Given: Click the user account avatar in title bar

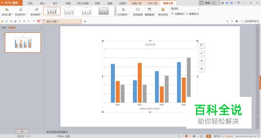Looking at the screenshot, I should (201, 3).
